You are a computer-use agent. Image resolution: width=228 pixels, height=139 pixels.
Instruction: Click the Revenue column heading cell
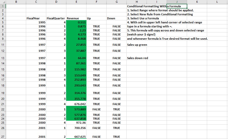[x=76, y=18]
